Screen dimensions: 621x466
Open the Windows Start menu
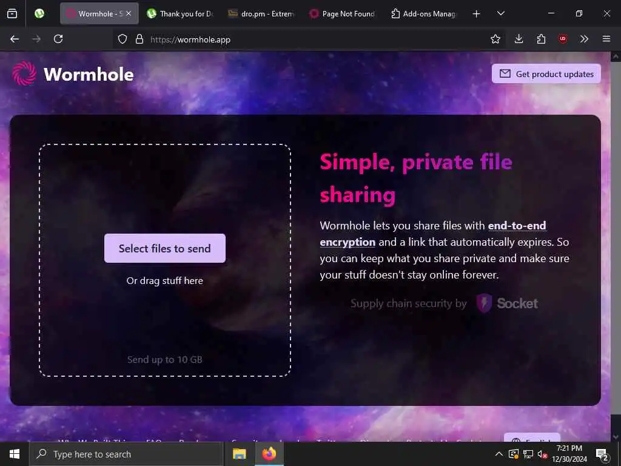(15, 454)
